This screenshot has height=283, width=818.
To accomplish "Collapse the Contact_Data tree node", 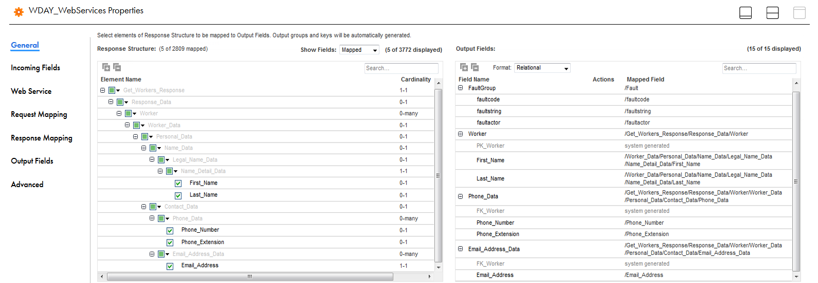I will (x=143, y=207).
